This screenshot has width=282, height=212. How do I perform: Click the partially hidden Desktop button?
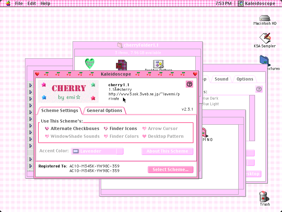253,174
